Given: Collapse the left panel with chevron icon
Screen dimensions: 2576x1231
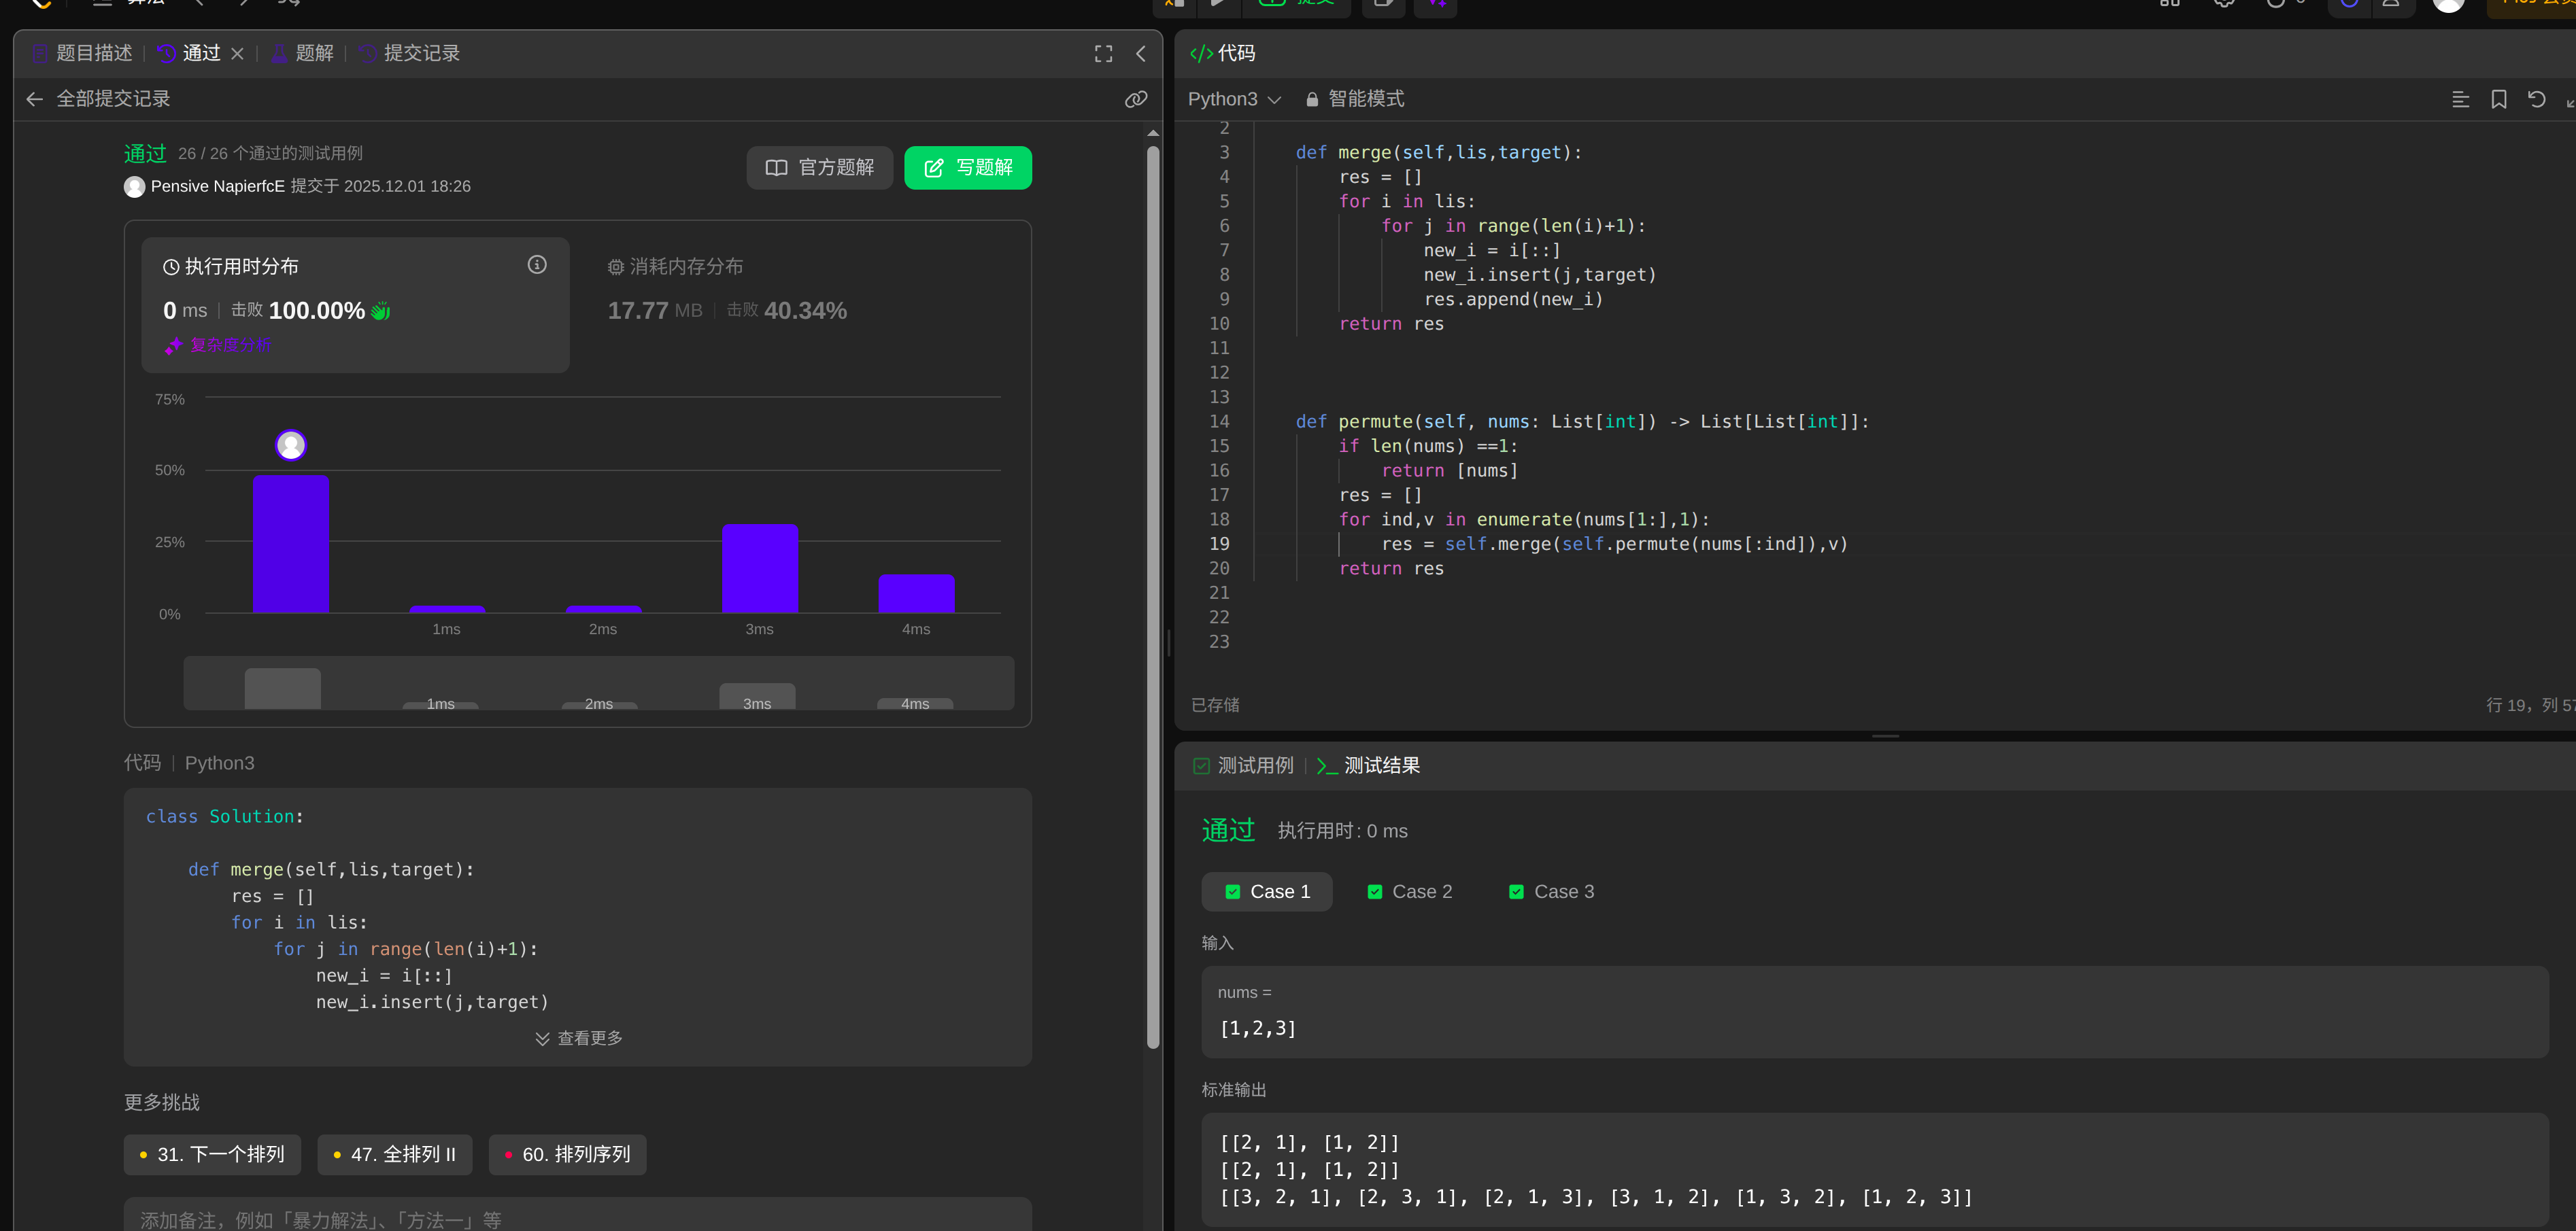Looking at the screenshot, I should (x=1141, y=54).
